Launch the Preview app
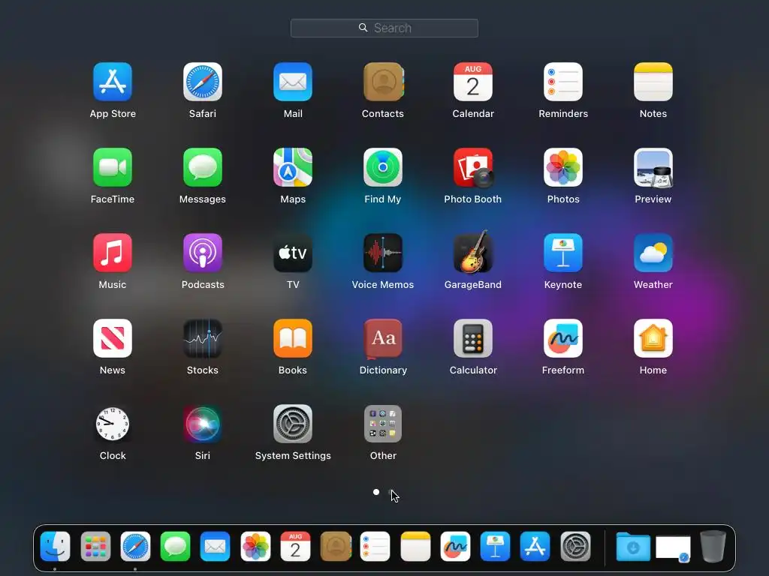 (x=653, y=167)
